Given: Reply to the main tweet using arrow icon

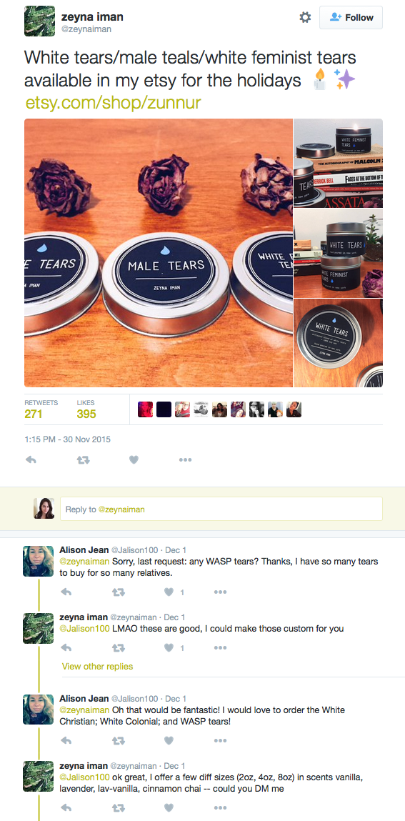Looking at the screenshot, I should [31, 459].
